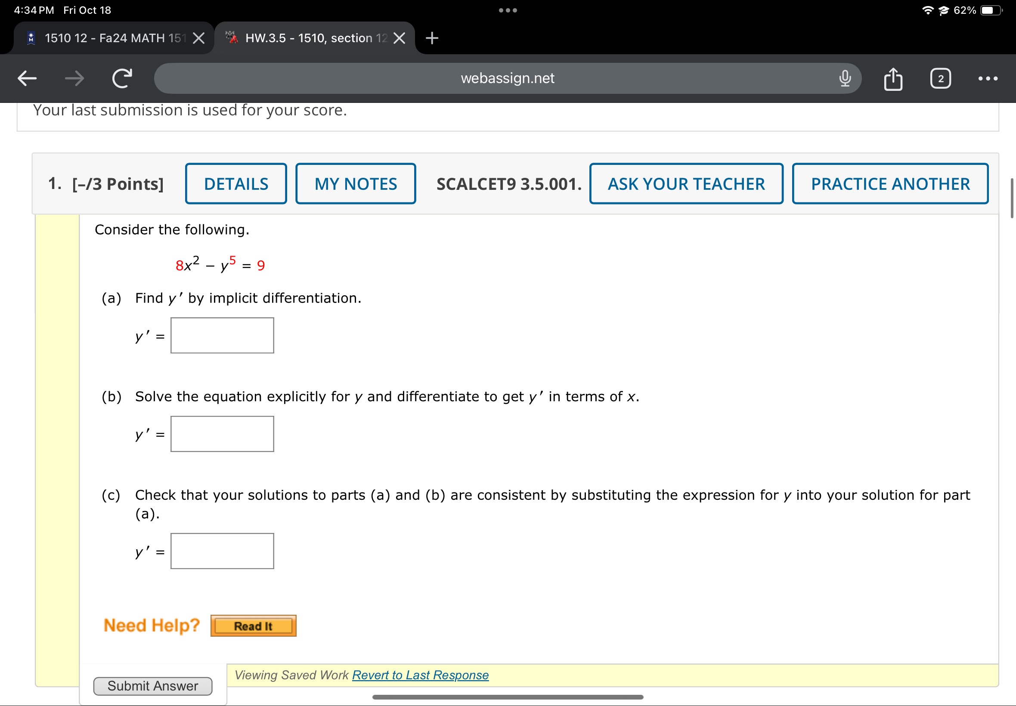Click the DETAILS button for question 1
The width and height of the screenshot is (1016, 706).
[x=235, y=183]
